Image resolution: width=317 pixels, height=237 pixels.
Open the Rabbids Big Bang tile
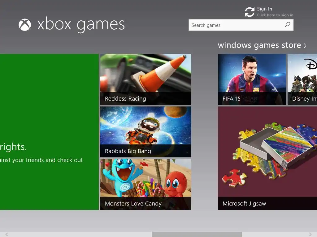(145, 132)
